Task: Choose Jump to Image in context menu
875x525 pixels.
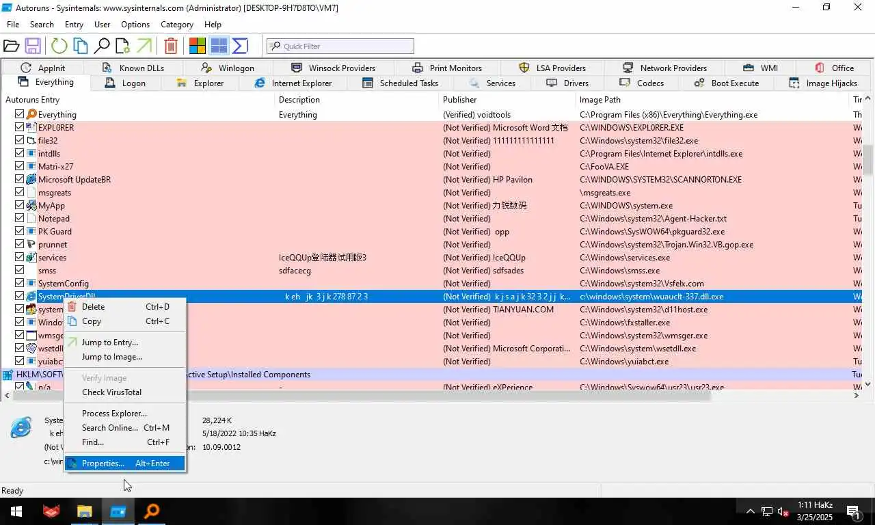Action: click(x=124, y=357)
